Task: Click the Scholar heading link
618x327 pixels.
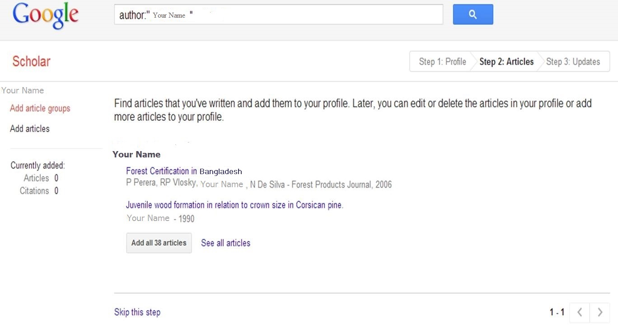Action: pyautogui.click(x=31, y=61)
